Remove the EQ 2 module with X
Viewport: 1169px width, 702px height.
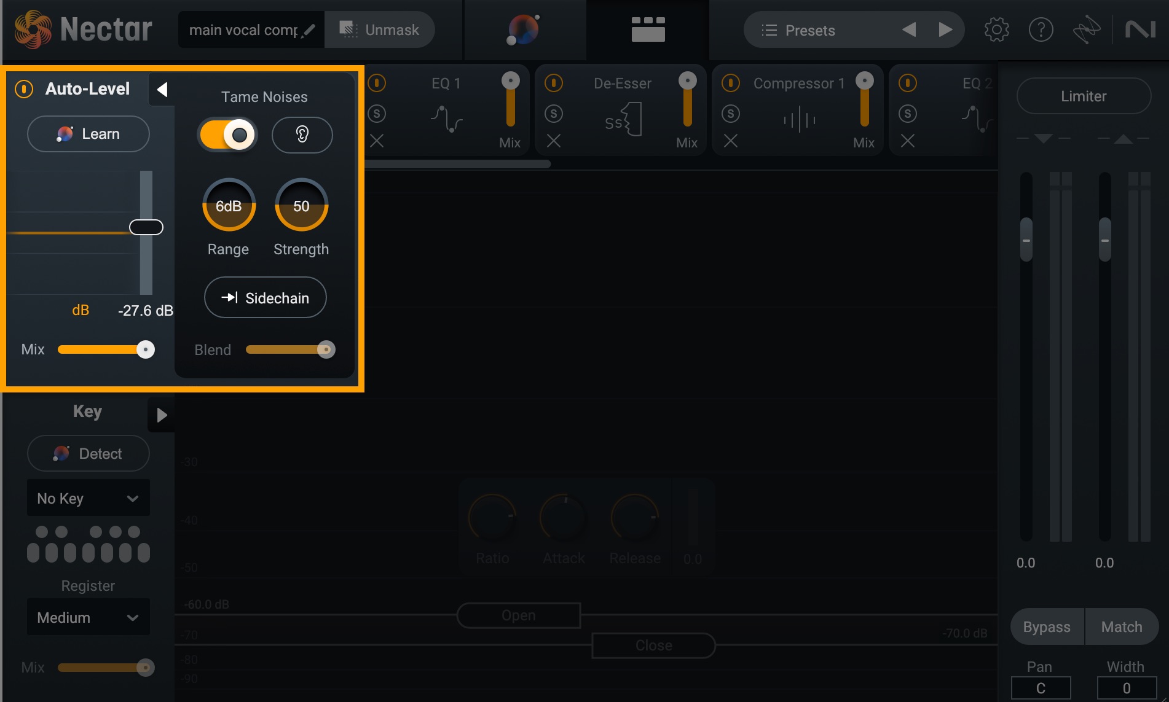(907, 141)
